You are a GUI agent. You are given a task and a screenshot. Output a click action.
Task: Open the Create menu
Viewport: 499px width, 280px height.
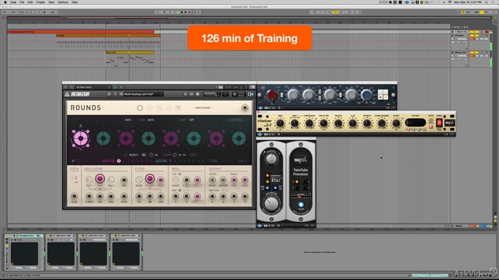tap(41, 2)
